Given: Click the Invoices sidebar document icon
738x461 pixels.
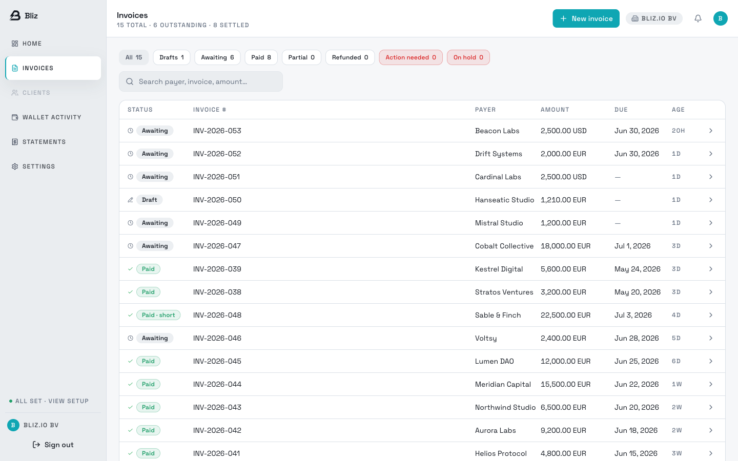Looking at the screenshot, I should click(x=15, y=68).
